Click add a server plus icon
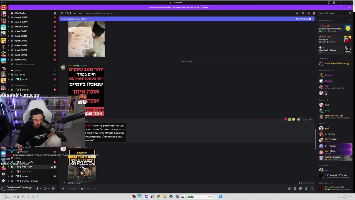This screenshot has width=355, height=200. 3,174
